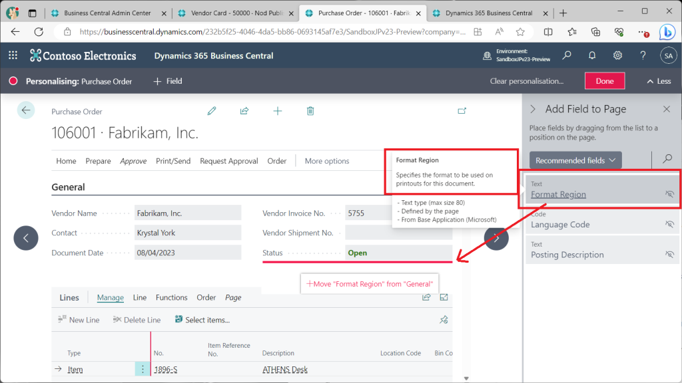Collapse the bar with Less
Image resolution: width=682 pixels, height=383 pixels.
point(659,81)
